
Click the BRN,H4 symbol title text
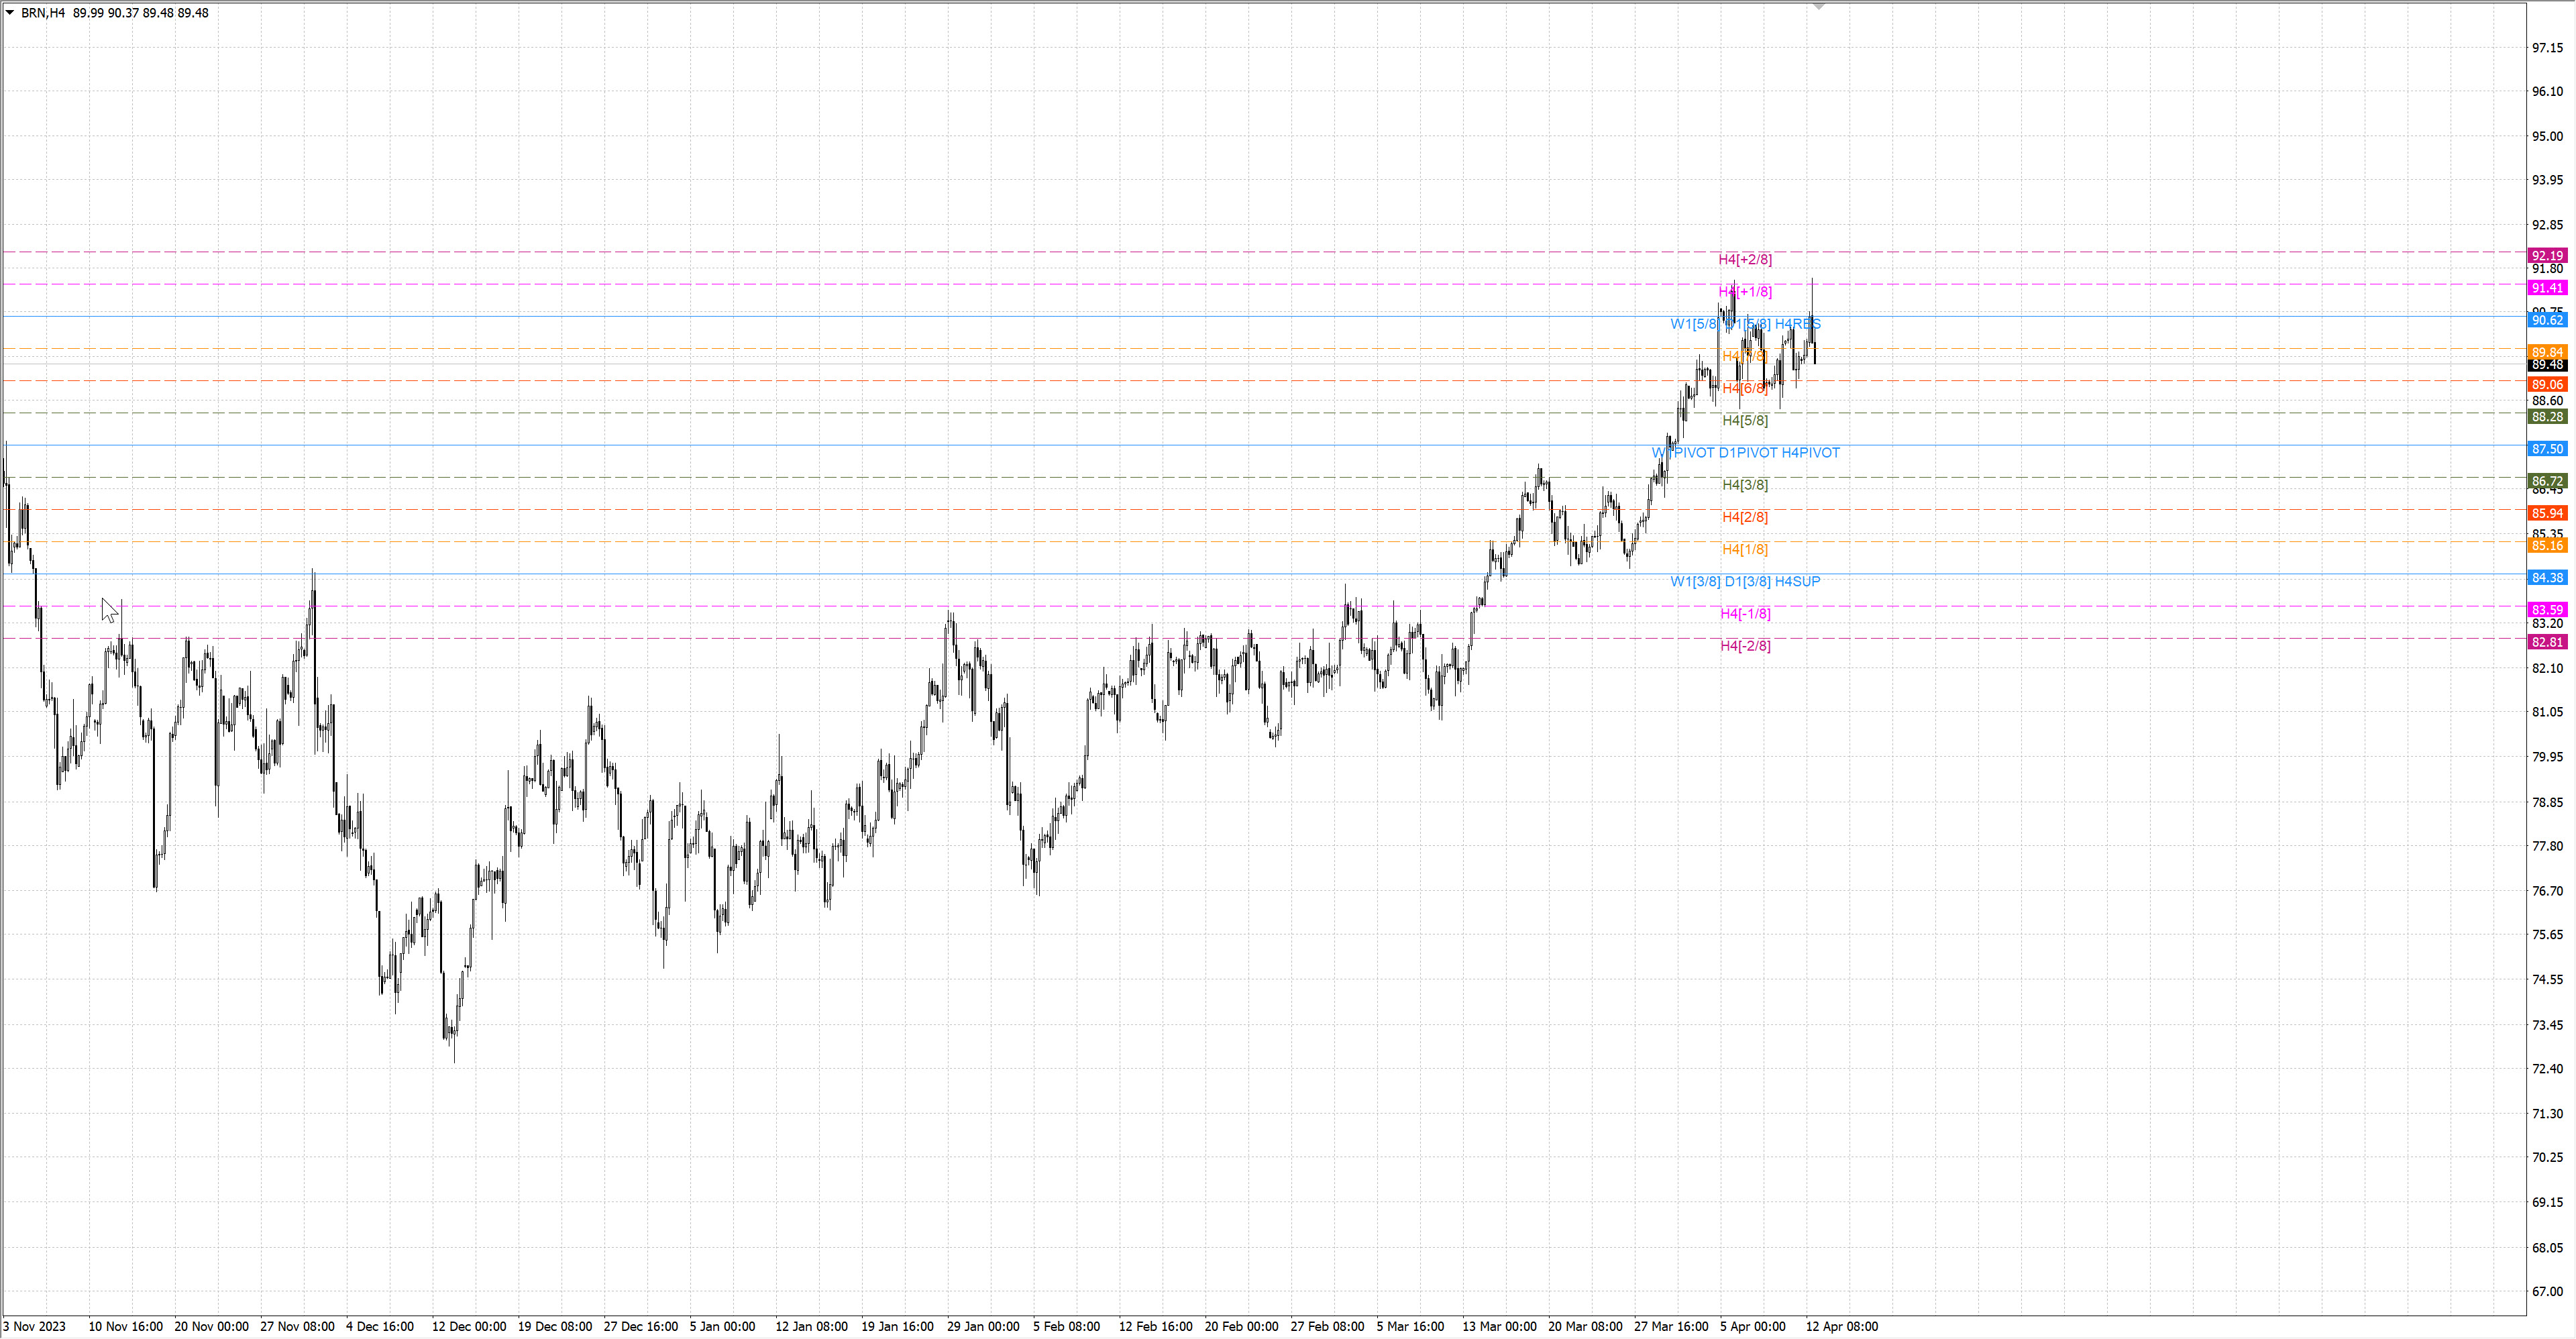point(43,13)
